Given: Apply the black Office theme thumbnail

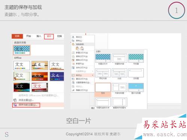Looking at the screenshot, I should [22, 87].
